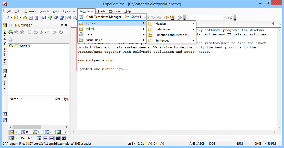Open the Tools menu
The width and height of the screenshot is (284, 148).
pyautogui.click(x=101, y=11)
